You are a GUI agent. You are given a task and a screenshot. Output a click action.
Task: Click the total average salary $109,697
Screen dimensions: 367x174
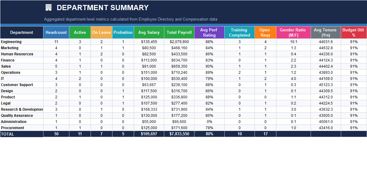[149, 134]
